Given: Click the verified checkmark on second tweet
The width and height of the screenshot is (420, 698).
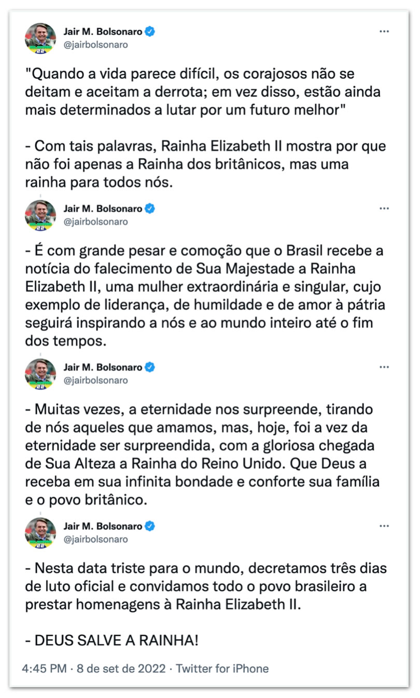Looking at the screenshot, I should pyautogui.click(x=150, y=209).
